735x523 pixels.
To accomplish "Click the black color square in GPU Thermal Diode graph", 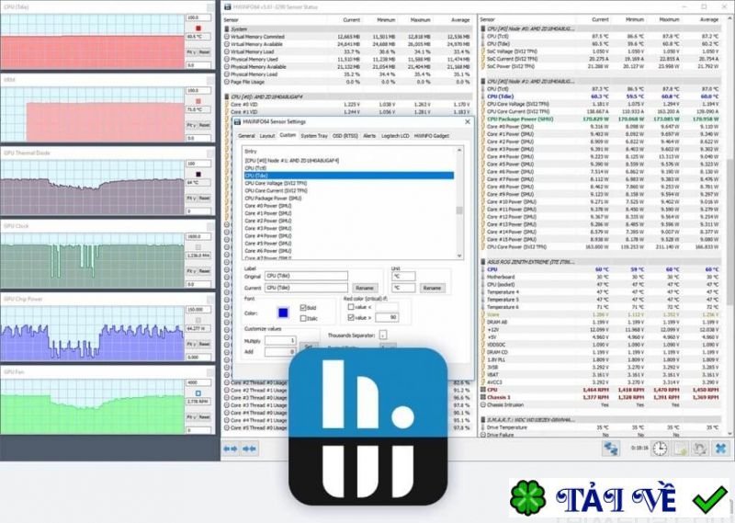I will click(198, 174).
